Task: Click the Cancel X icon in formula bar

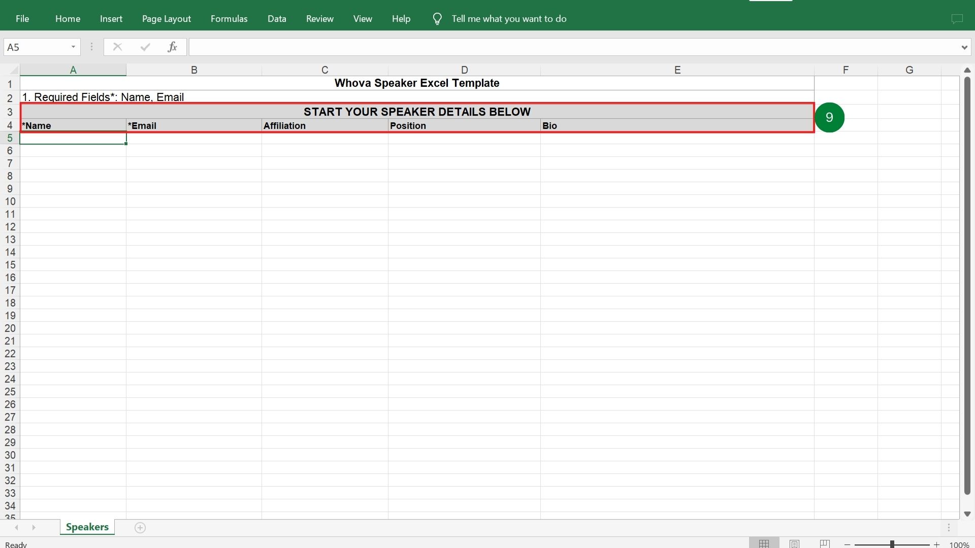Action: (117, 47)
